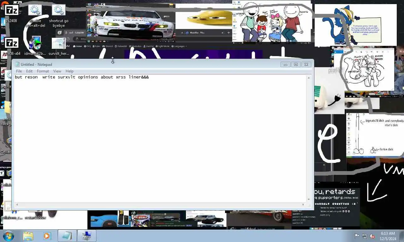
Task: Click the Rules link in background CollabVM page
Action: 96,46
